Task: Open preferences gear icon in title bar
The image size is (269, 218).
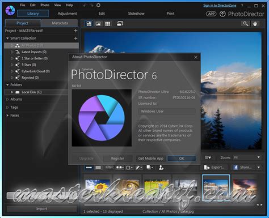Action: 98,5
